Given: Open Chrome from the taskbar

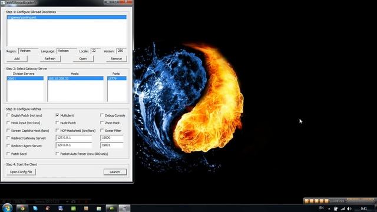Looking at the screenshot, I should pos(22,208).
